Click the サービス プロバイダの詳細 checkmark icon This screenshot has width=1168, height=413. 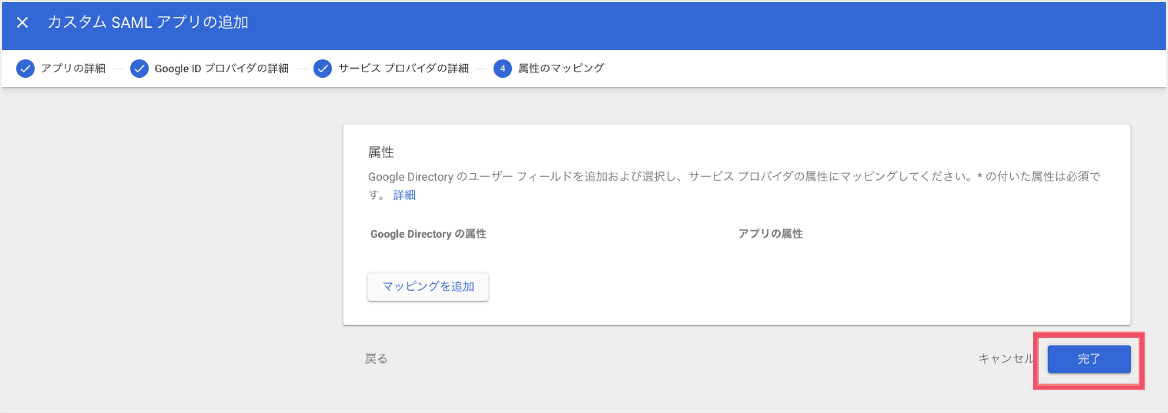coord(322,68)
